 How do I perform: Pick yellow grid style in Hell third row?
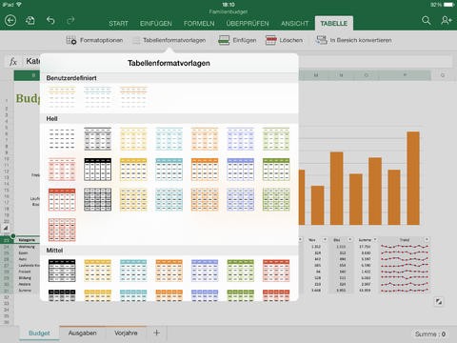point(133,199)
